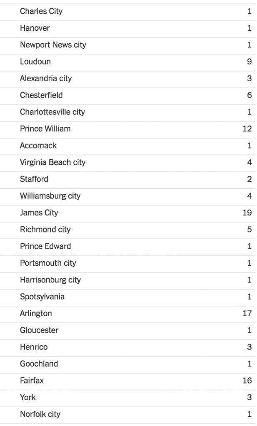The image size is (257, 426).
Task: Select the James City entry
Action: click(39, 213)
